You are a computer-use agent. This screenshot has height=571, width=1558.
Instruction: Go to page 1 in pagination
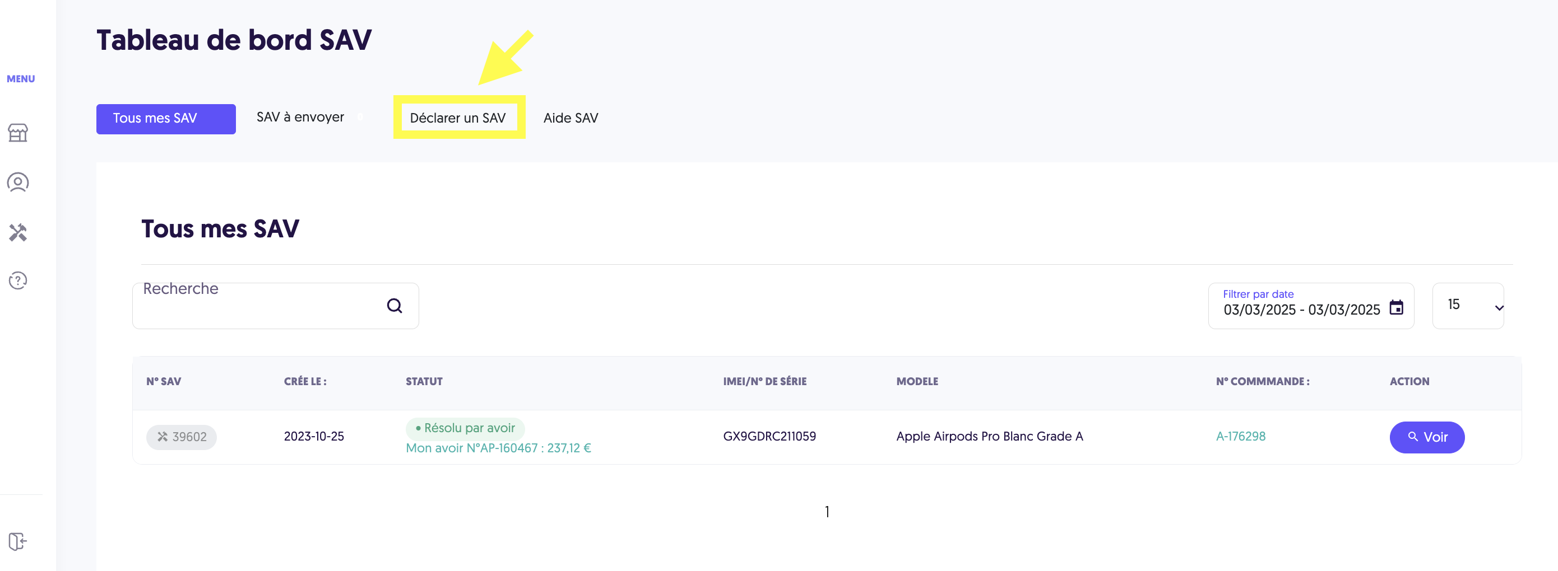[827, 512]
